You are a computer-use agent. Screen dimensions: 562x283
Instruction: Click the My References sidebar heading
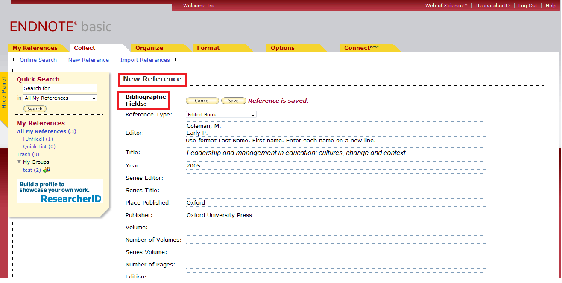click(x=41, y=123)
